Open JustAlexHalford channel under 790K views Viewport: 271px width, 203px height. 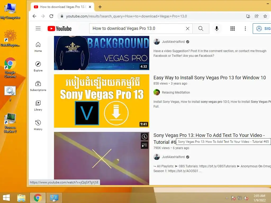(x=173, y=157)
